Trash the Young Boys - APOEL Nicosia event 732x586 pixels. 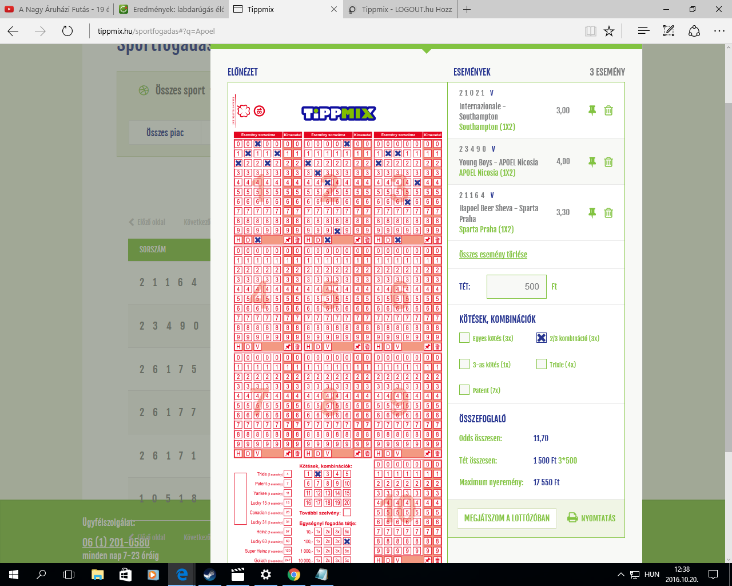coord(608,162)
